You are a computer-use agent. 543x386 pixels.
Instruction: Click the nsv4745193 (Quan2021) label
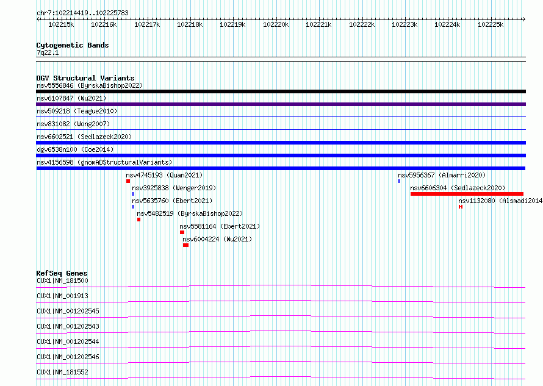click(x=164, y=175)
